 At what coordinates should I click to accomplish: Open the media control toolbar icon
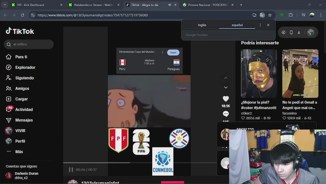click(x=303, y=15)
